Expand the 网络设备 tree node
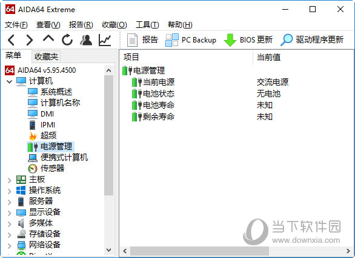355x258 pixels. (x=9, y=246)
